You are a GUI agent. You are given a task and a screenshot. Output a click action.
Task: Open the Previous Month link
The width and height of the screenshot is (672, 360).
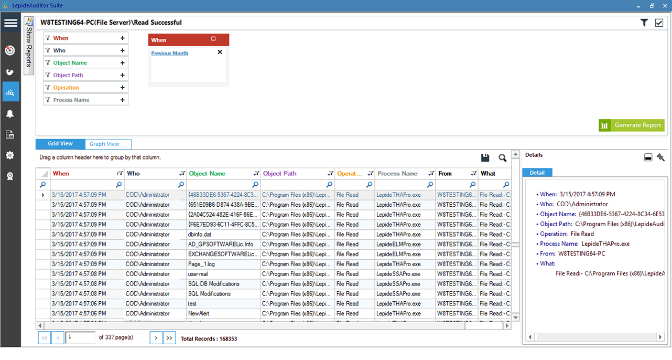tap(169, 53)
